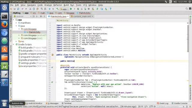192x108 pixels.
Task: Toggle the Android Model side tool window
Action: click(x=190, y=92)
